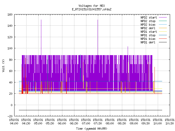Click the 'NPD2 stop' legend label
Image resolution: width=175 pixels, height=131 pixels.
pos(148,21)
